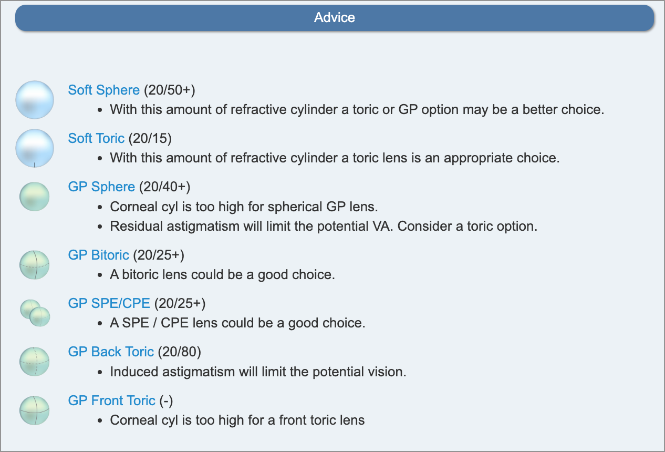Follow the GP Front Toric link
The image size is (665, 452).
coord(111,400)
